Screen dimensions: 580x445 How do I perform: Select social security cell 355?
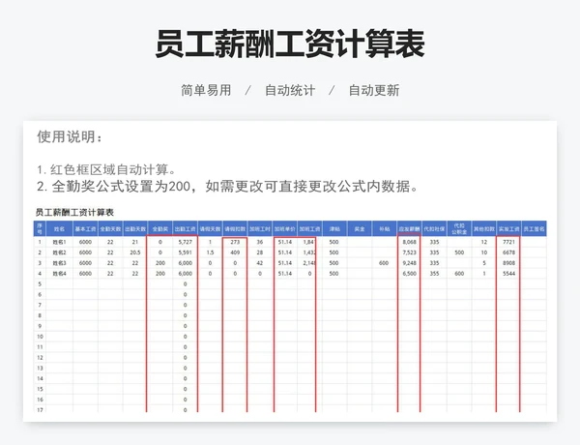point(434,274)
